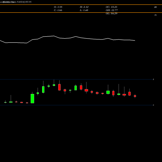Select the high value H: 2.12
Image resolution: width=162 pixels, height=162 pixels.
[x=84, y=7]
